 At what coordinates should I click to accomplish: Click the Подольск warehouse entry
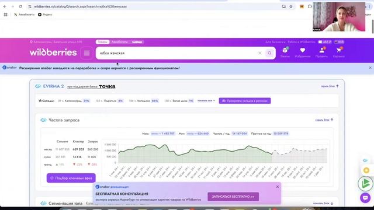pos(109,101)
